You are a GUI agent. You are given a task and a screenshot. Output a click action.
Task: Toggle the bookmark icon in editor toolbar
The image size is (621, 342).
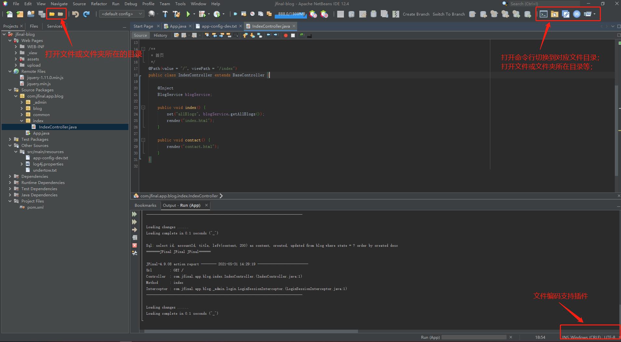(x=259, y=35)
